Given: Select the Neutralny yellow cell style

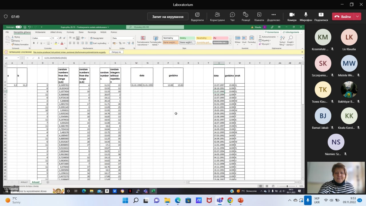Looking at the screenshot, I should pos(204,38).
